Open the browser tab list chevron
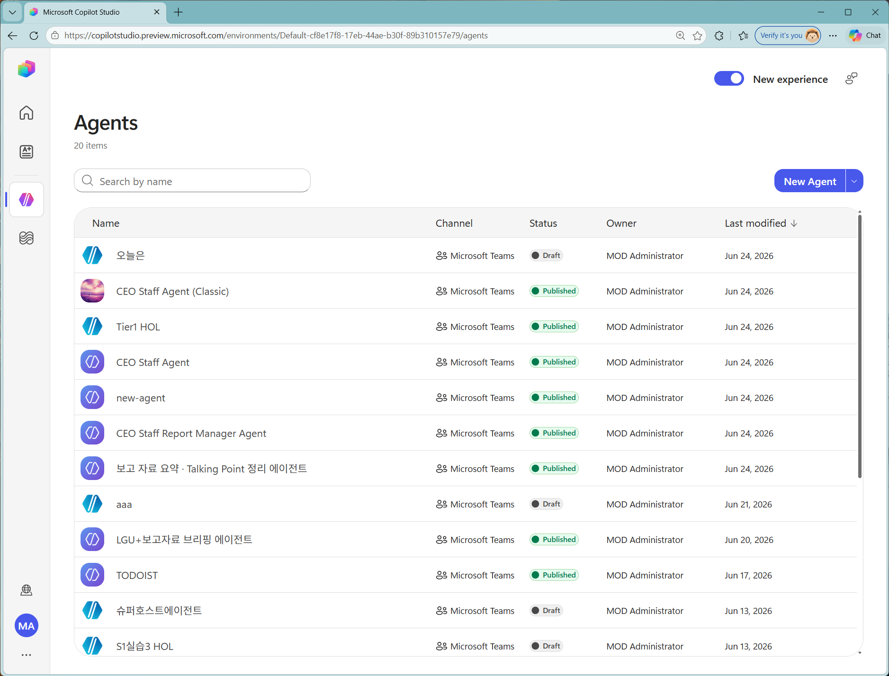 click(x=12, y=12)
